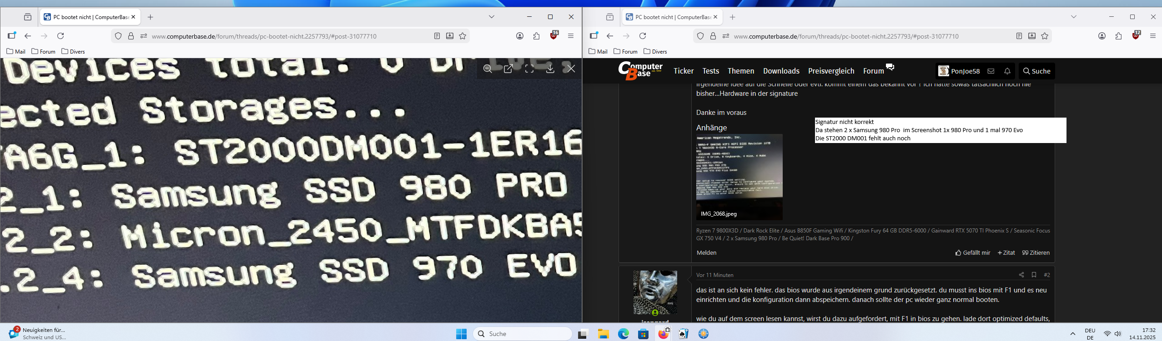Quote the post with Zitieren
This screenshot has height=341, width=1162.
pos(1036,253)
